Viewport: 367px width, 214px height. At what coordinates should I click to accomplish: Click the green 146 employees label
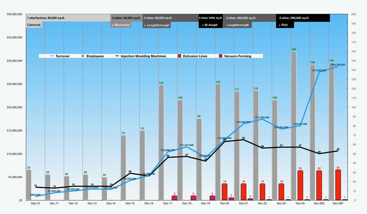click(x=313, y=62)
